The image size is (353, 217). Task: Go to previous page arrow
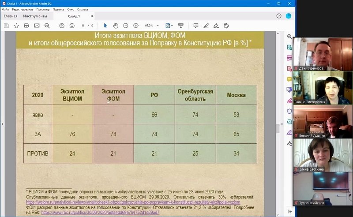(62, 26)
